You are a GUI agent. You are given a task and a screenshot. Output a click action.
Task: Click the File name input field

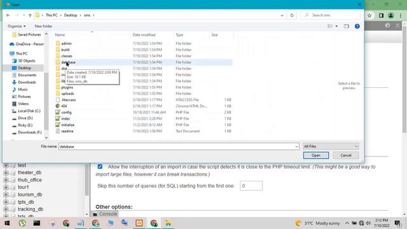coord(177,147)
